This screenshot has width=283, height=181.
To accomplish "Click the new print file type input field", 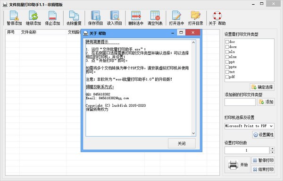I will click(x=240, y=102).
